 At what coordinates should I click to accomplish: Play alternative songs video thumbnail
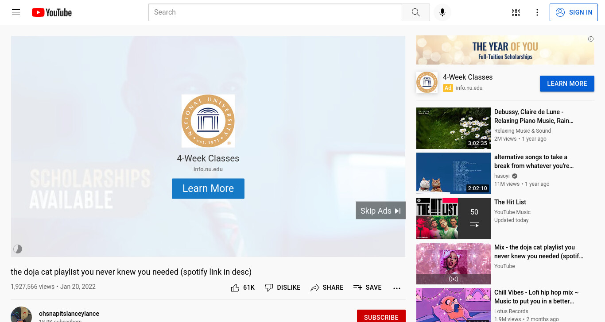(x=454, y=173)
